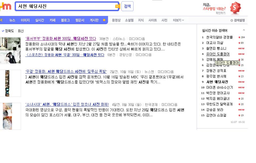Screen dimensions: 256x163
Task: Click trending keyword 광주땅 변사체
Action: (216, 76)
